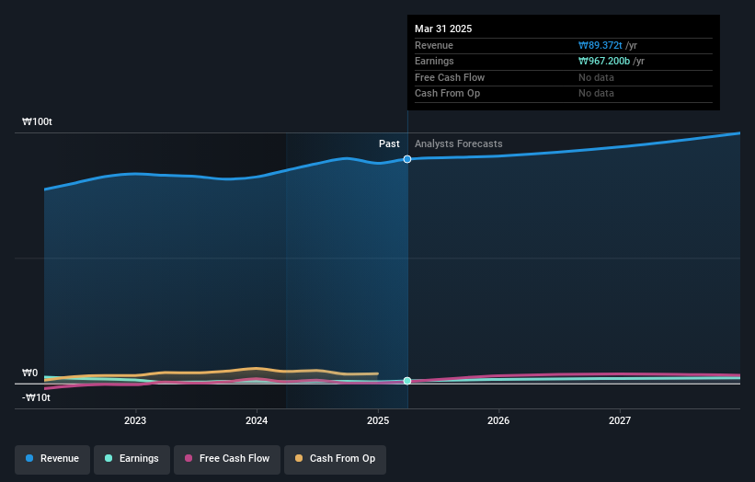Click the pink Free Cash Flow legend dot
This screenshot has height=482, width=755.
189,458
